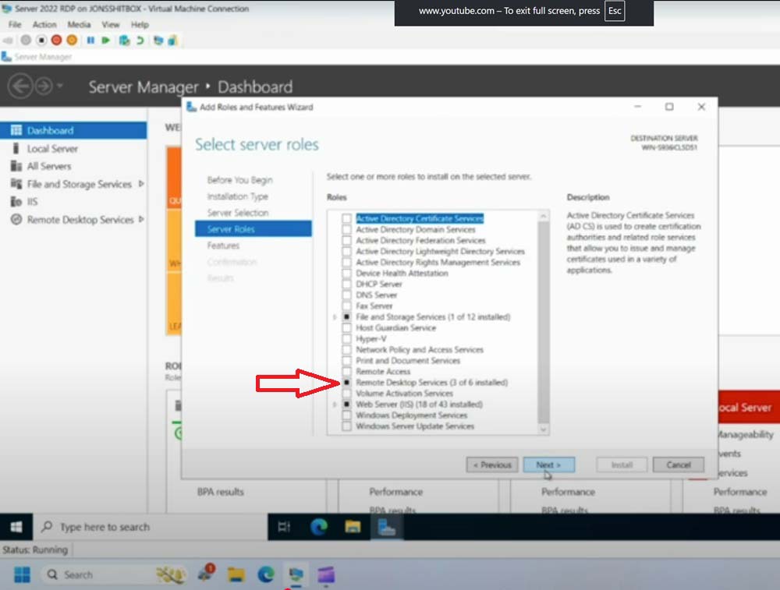
Task: Click the Cancel button in the wizard
Action: click(678, 465)
